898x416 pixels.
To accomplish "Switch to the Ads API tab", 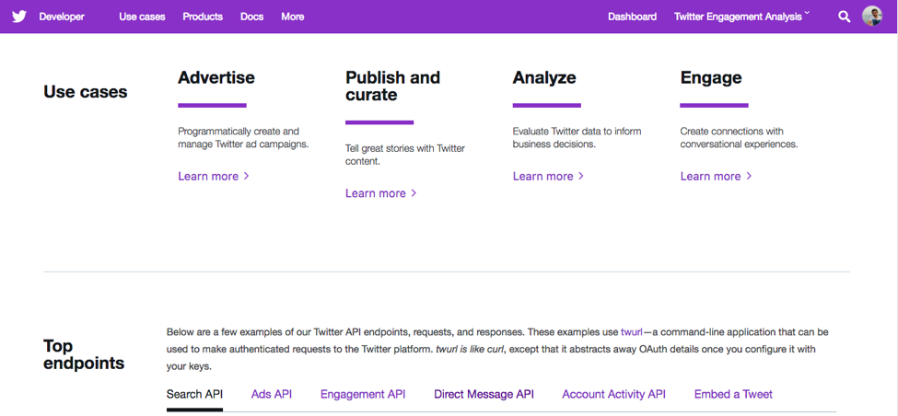I will 272,394.
